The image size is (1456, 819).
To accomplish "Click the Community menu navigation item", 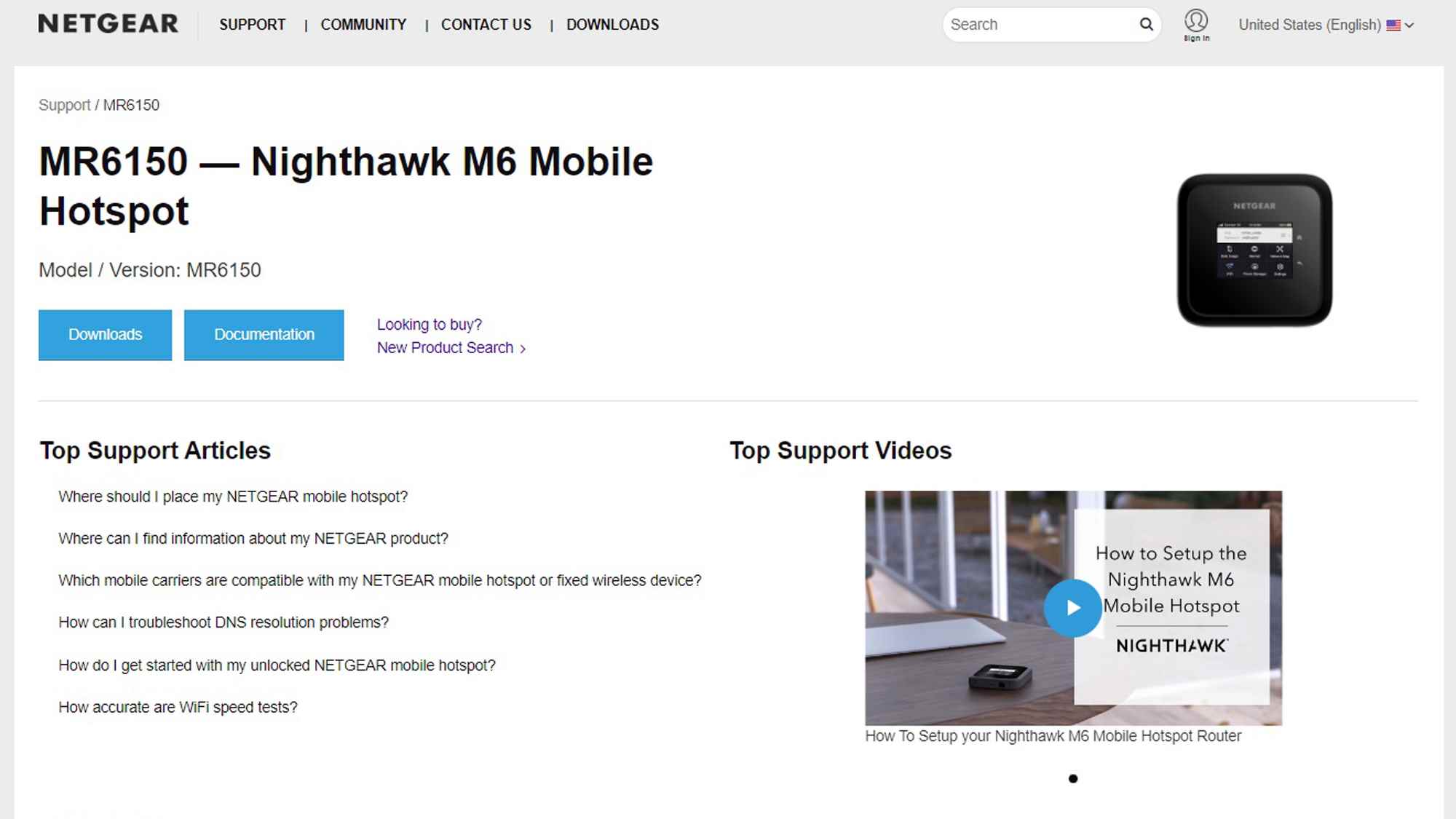I will pyautogui.click(x=363, y=24).
